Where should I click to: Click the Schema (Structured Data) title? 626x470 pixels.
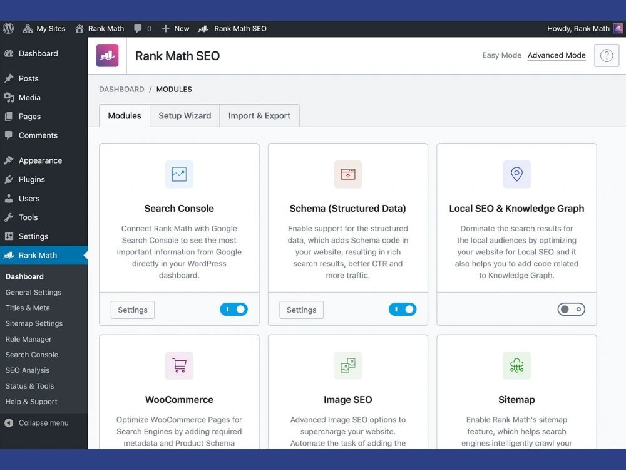tap(347, 208)
